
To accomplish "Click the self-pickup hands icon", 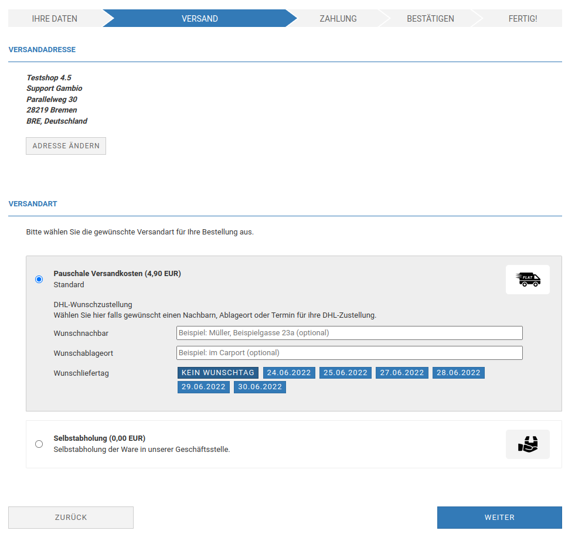I will click(x=527, y=444).
